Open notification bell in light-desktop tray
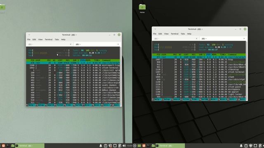Screen dimensions: 264x148 (101, 146)
